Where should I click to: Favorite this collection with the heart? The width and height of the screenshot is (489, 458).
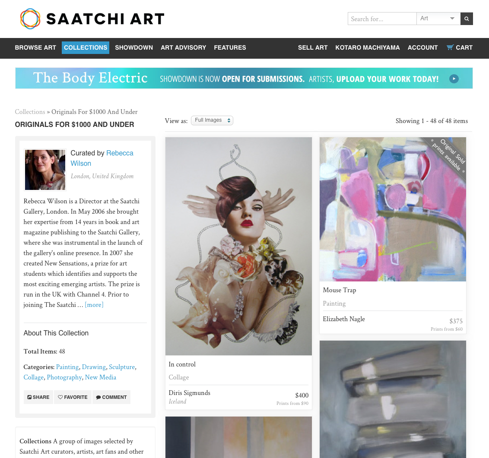point(73,397)
